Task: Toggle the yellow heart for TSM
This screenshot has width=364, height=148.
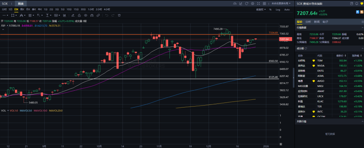Action: pos(313,61)
